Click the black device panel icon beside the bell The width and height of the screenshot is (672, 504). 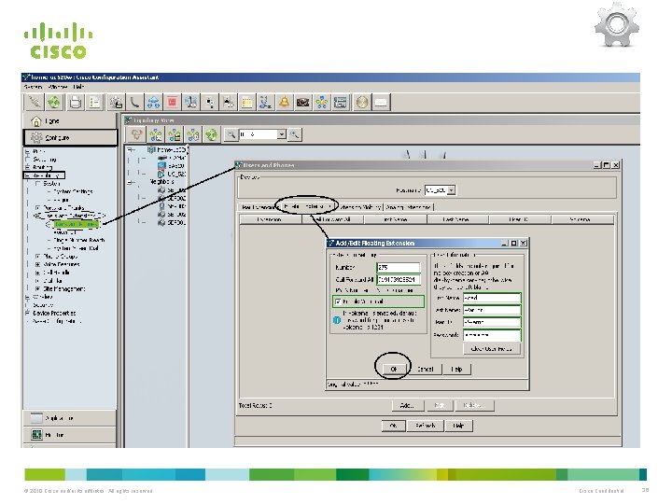(303, 103)
